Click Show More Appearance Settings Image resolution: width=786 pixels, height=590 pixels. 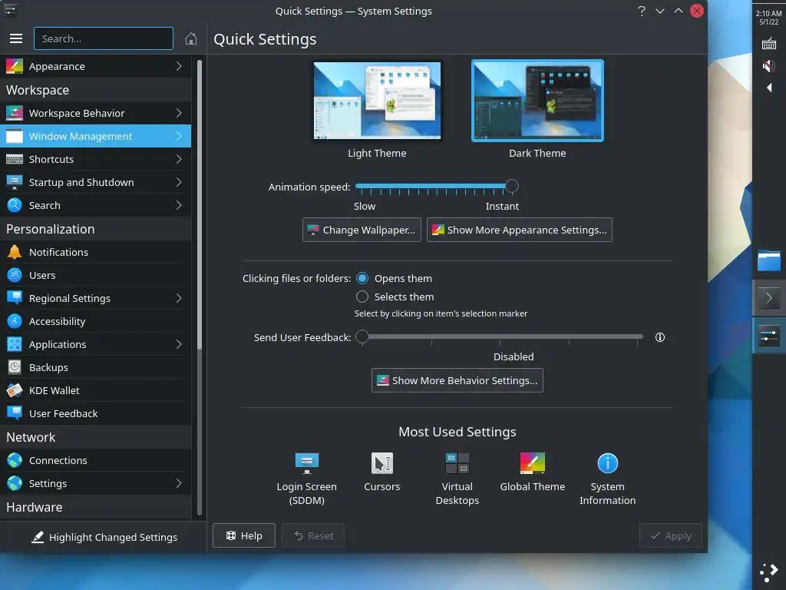coord(519,230)
